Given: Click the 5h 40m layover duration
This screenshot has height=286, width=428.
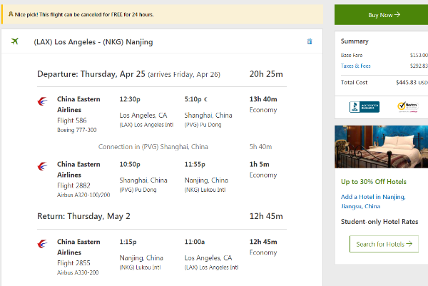Looking at the screenshot, I should [260, 147].
